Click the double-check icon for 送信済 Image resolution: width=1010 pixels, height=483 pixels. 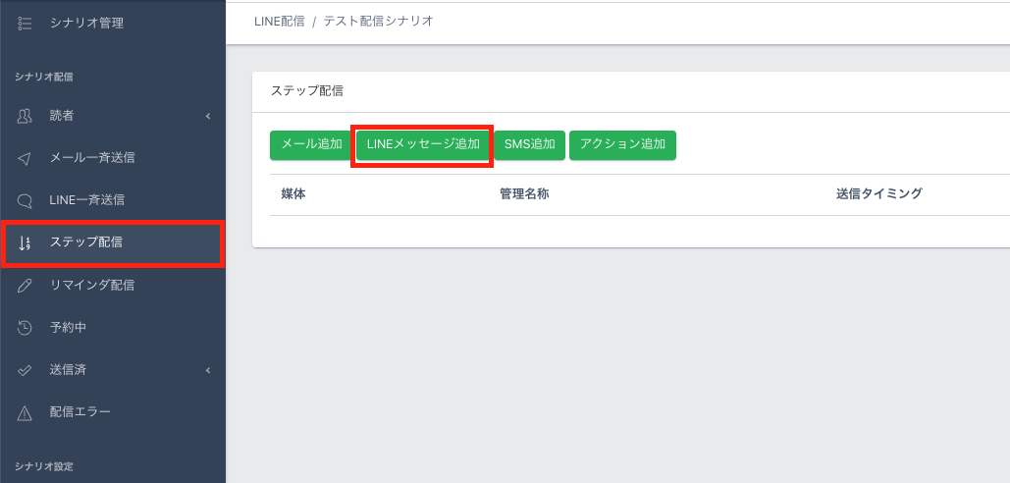pyautogui.click(x=26, y=370)
